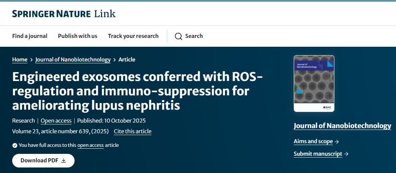This screenshot has height=173, width=396.
Task: Click the Open access link near Research
Action: (x=56, y=121)
